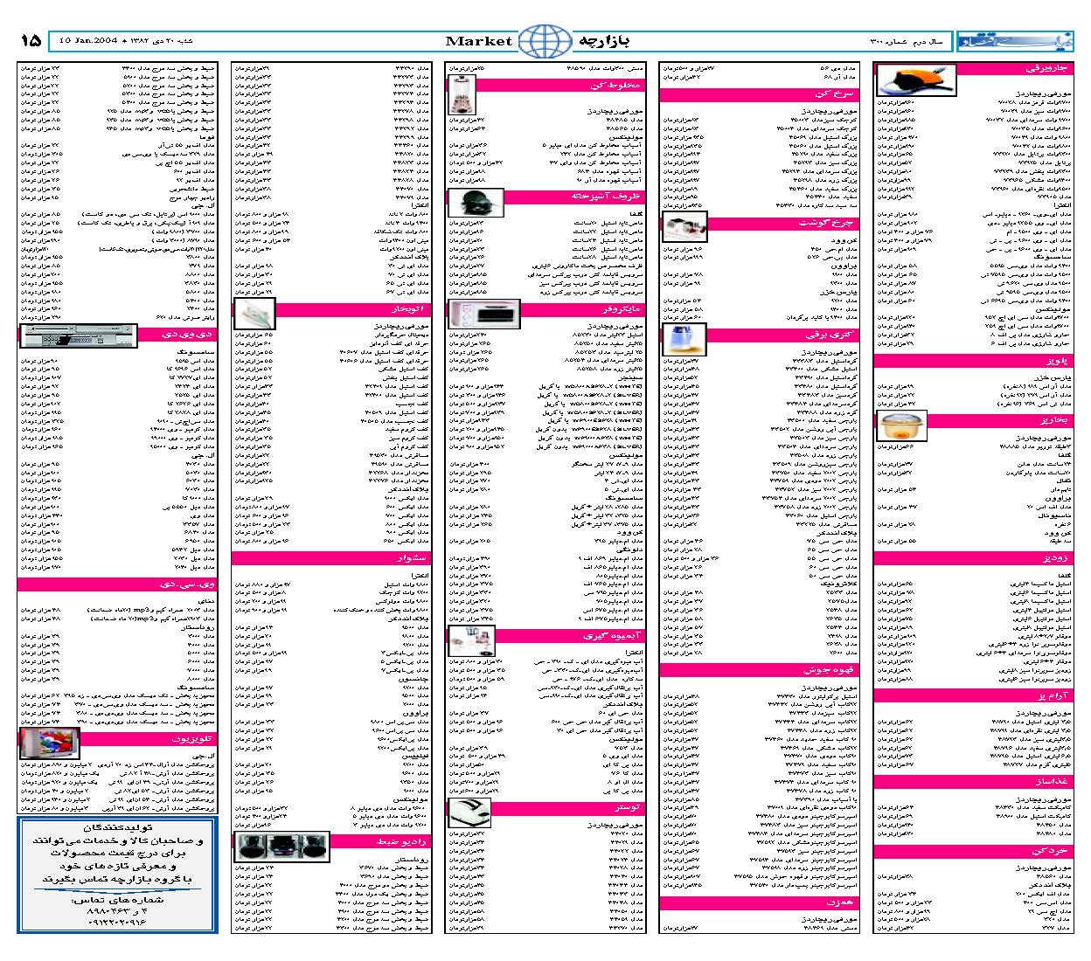Viewport: 1091px width, 961px height.
Task: Click the television product image
Action: [x=49, y=743]
